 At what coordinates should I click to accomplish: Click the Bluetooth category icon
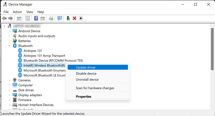[15, 46]
